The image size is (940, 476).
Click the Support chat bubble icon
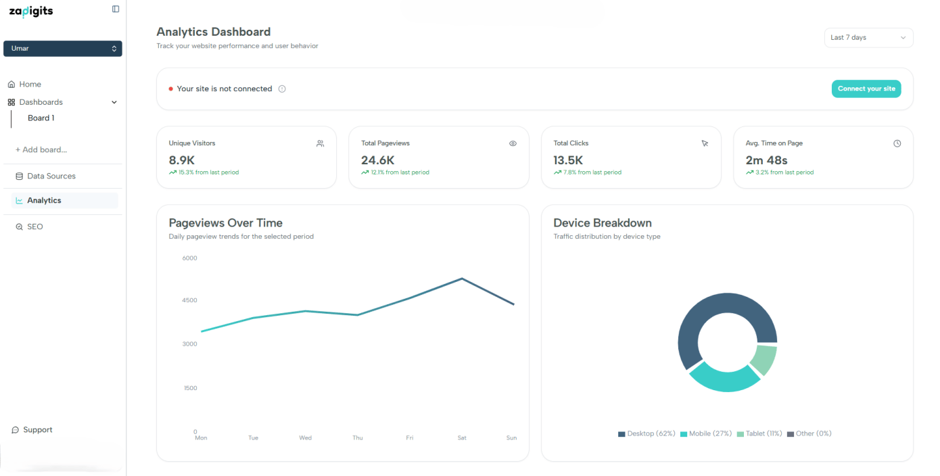16,430
